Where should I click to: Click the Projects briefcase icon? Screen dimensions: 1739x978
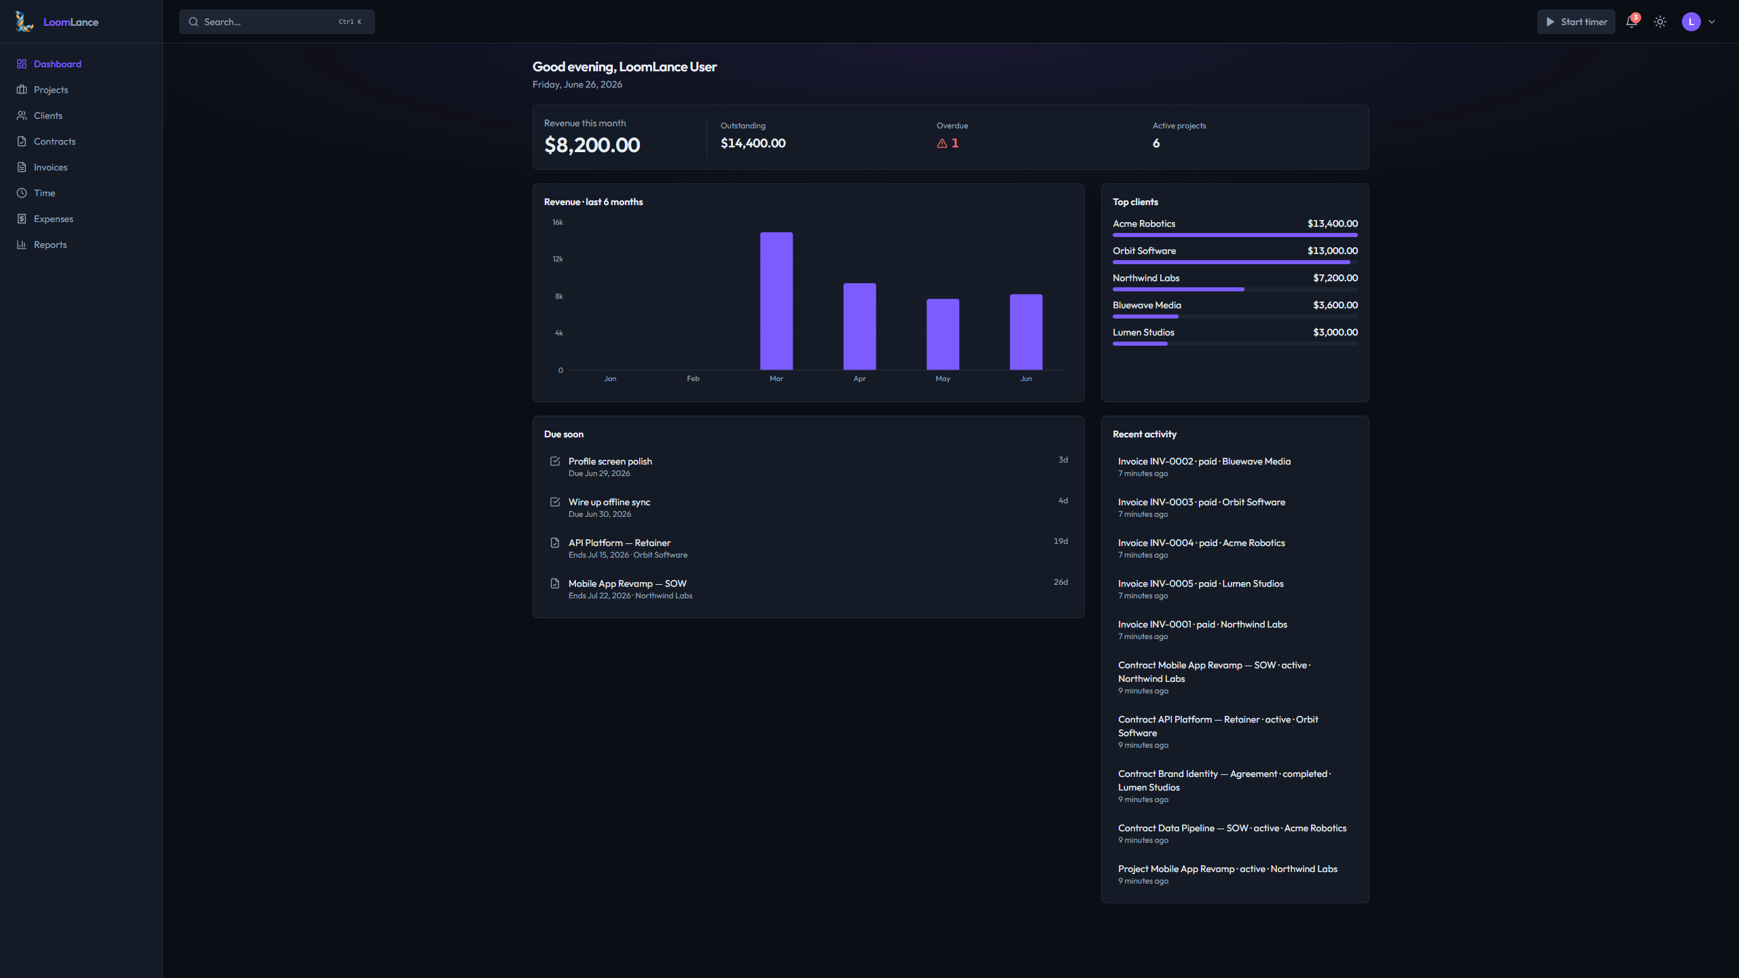click(22, 90)
